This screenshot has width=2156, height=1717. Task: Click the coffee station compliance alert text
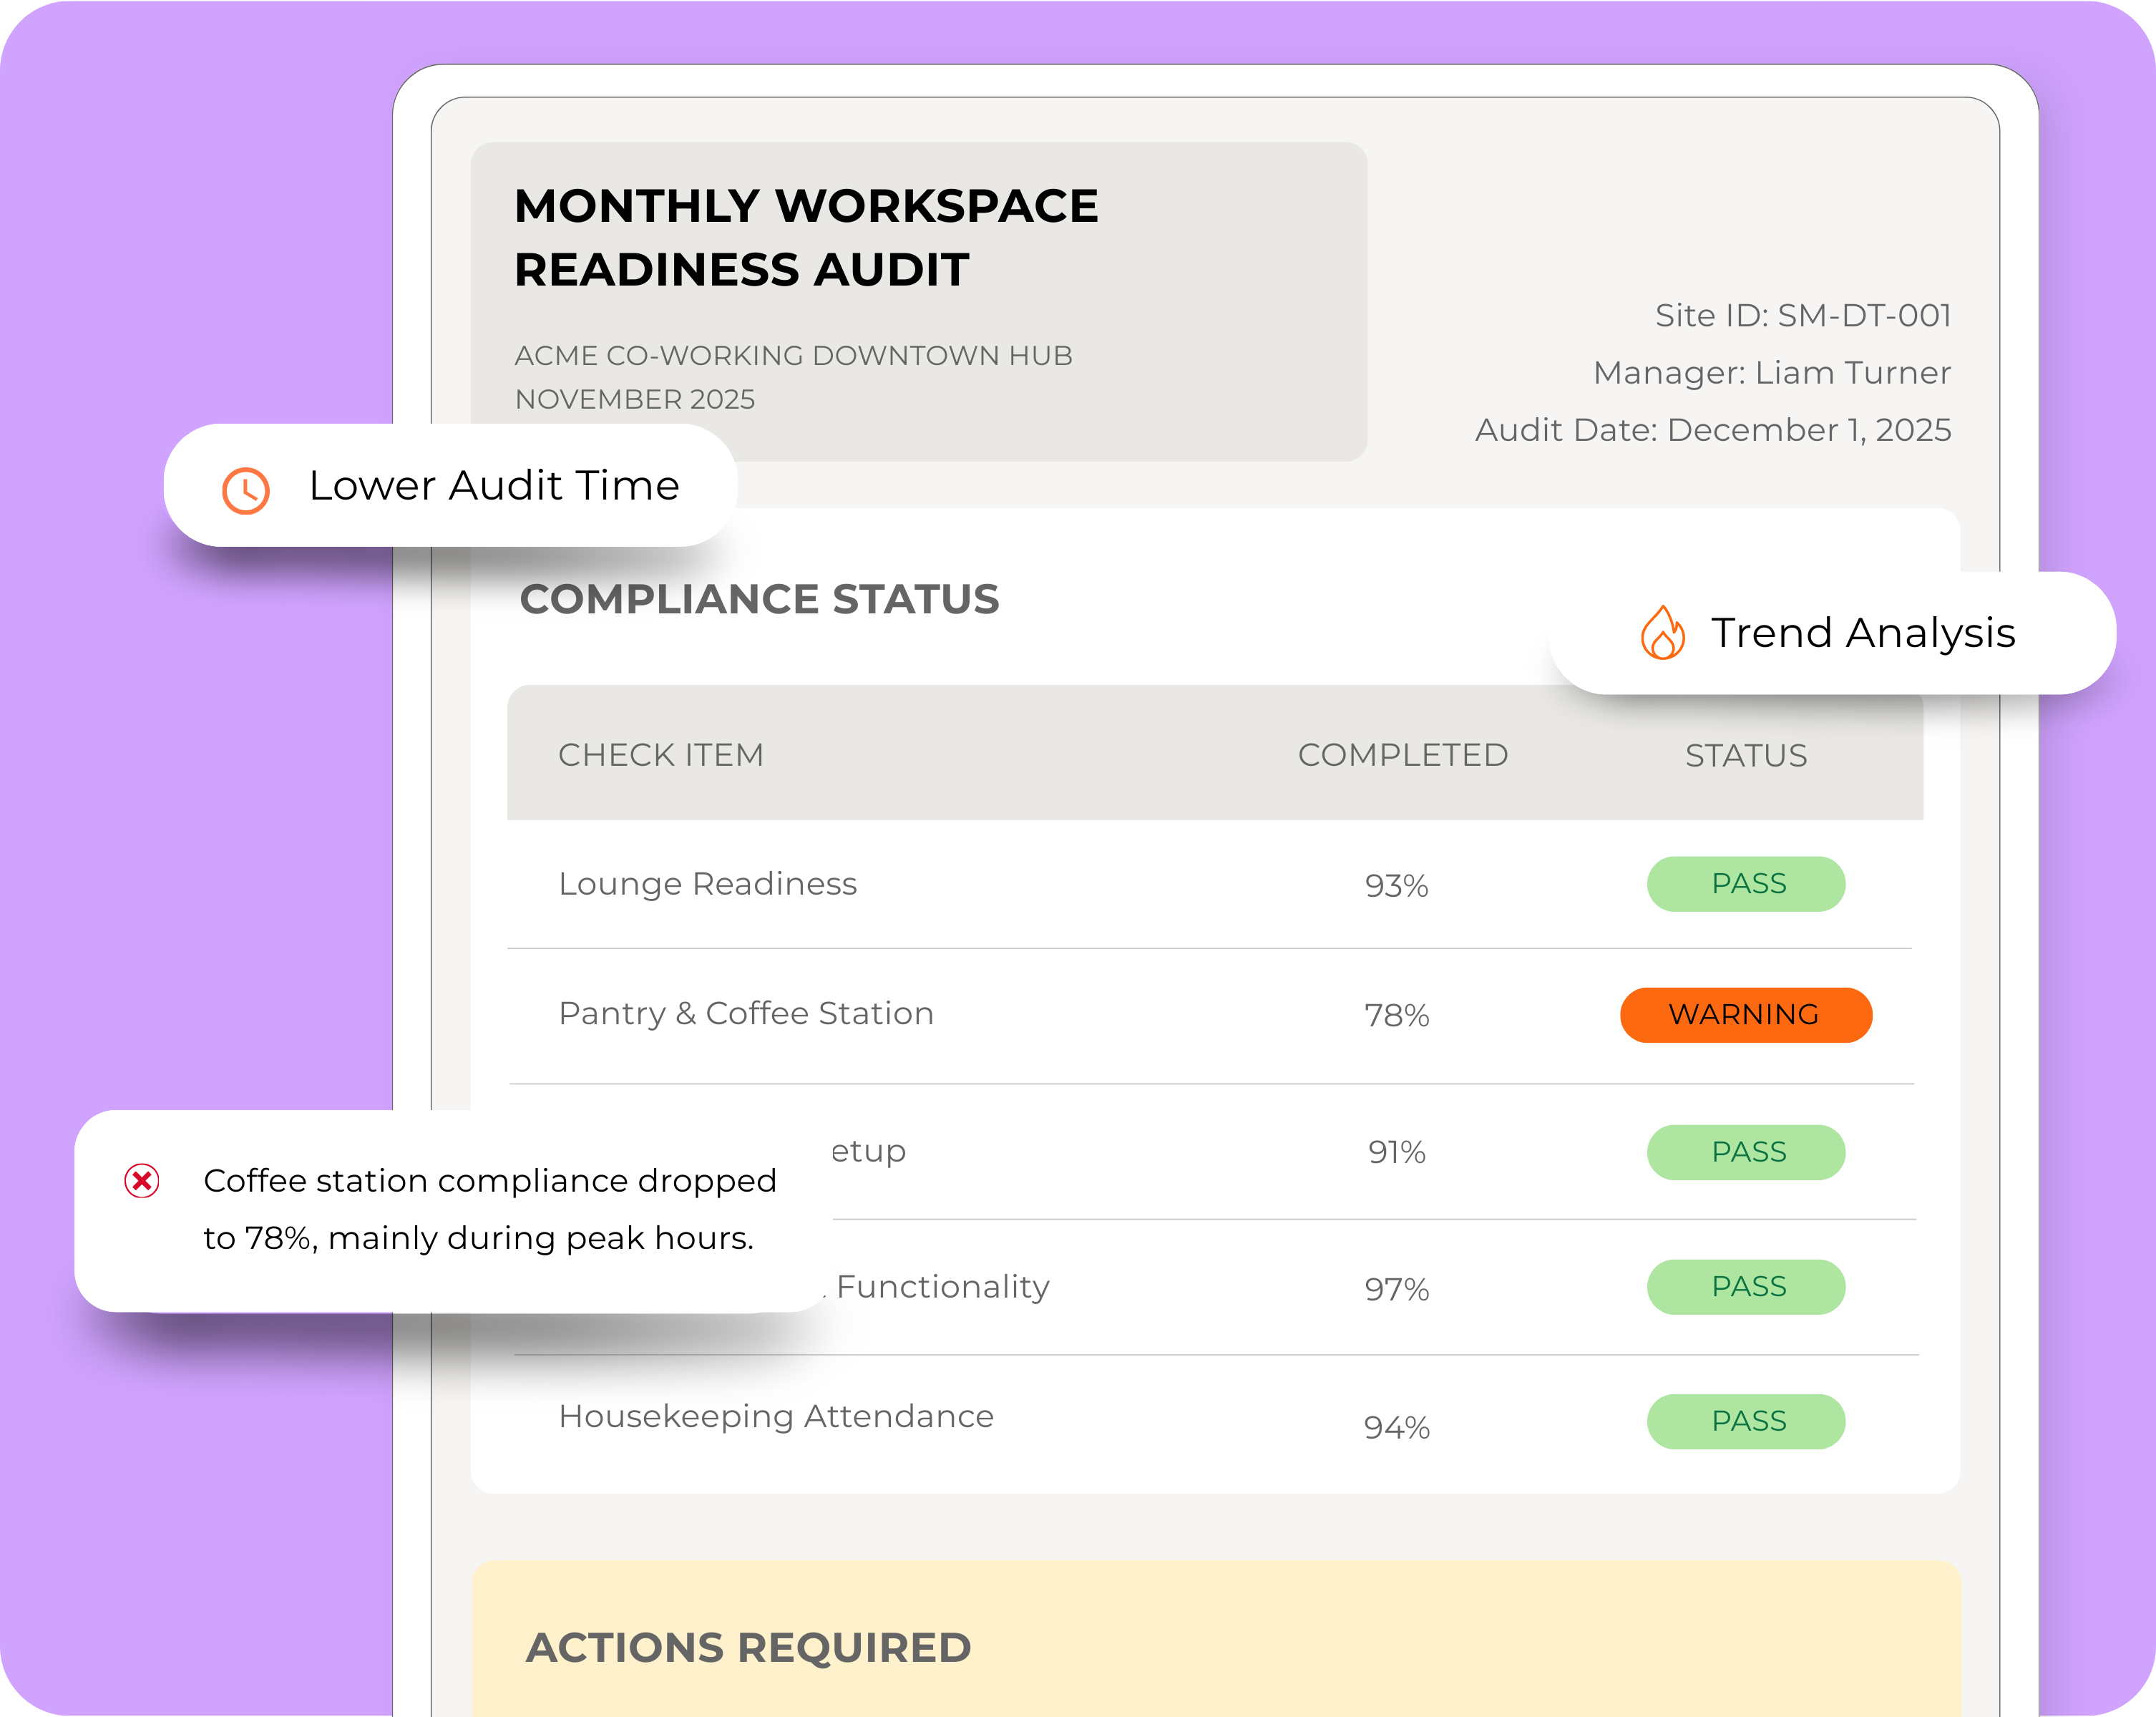(x=489, y=1209)
